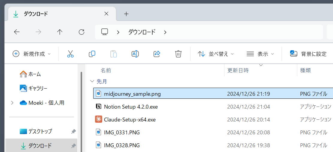The height and width of the screenshot is (152, 333).
Task: Open the 新規作成 dropdown menu
Action: tap(31, 54)
